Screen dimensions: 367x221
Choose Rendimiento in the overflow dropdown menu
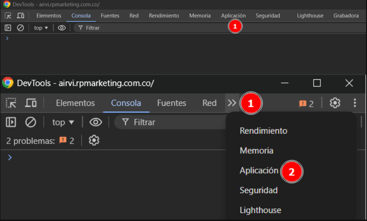tap(263, 131)
